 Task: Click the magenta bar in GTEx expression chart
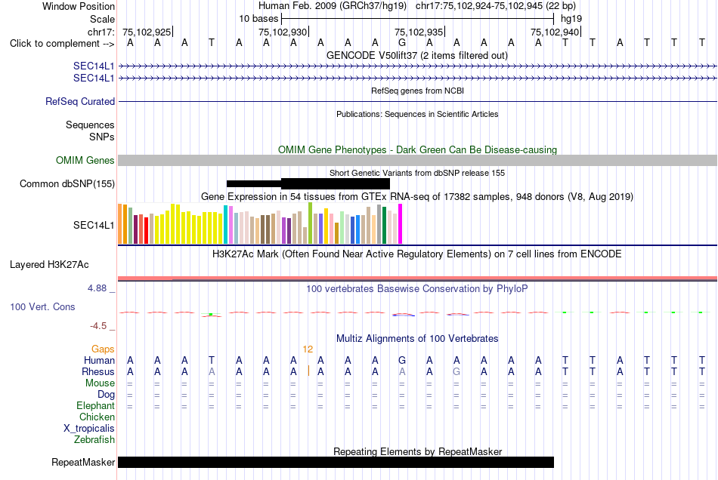tap(401, 224)
